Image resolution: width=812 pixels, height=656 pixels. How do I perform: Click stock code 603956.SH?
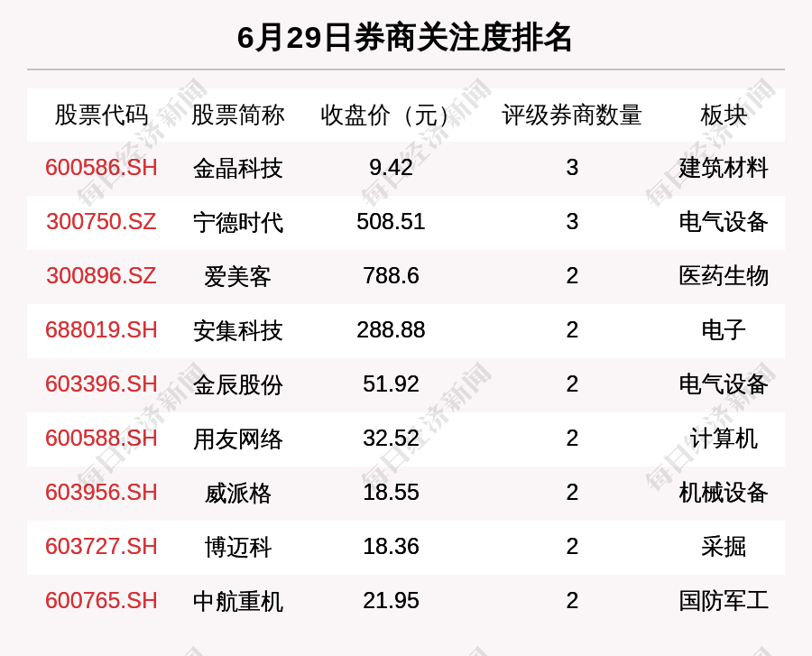(101, 493)
